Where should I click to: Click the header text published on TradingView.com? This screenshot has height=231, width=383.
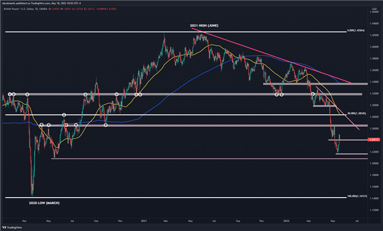coord(33,3)
